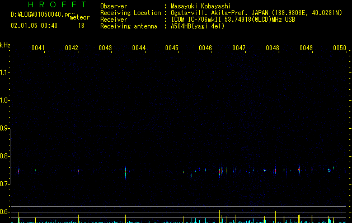The width and height of the screenshot is (352, 223).
Task: Click the 0041 time marker
Action: tap(38, 48)
